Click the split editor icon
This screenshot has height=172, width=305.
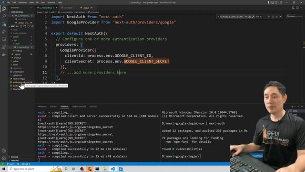coord(297,8)
